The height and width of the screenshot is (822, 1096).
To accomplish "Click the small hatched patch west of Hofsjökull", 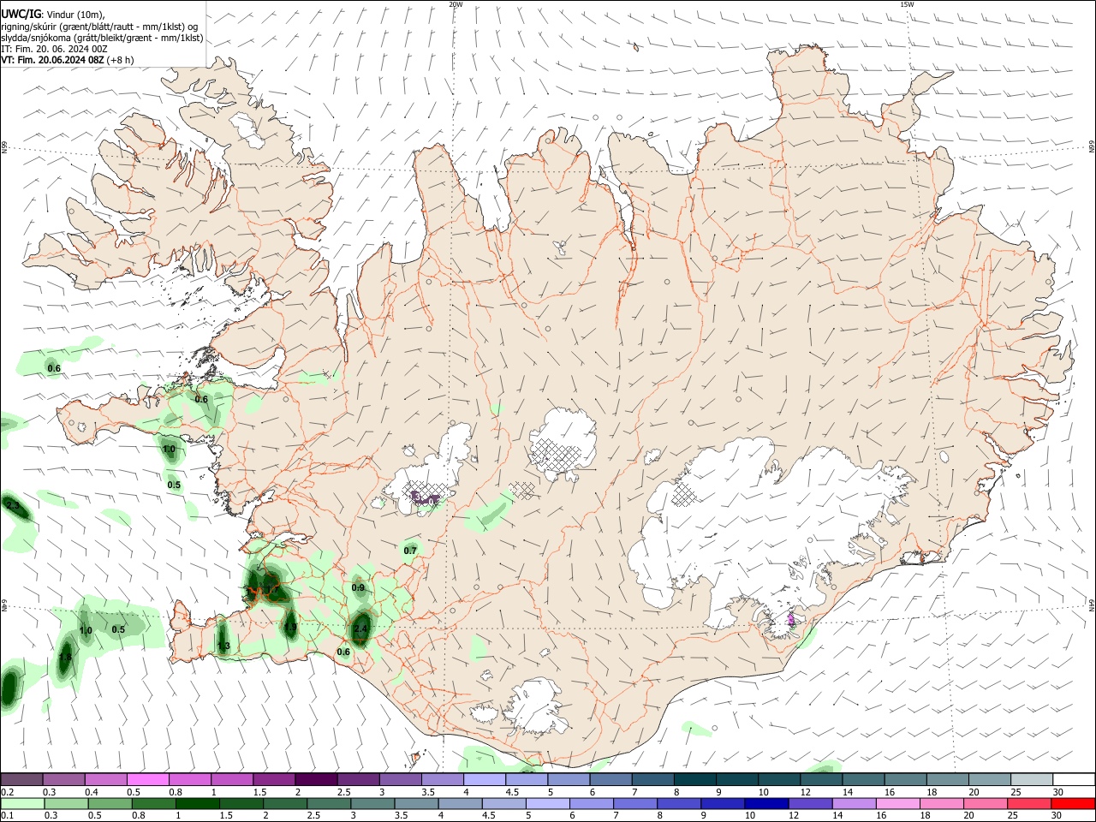I will pyautogui.click(x=522, y=489).
